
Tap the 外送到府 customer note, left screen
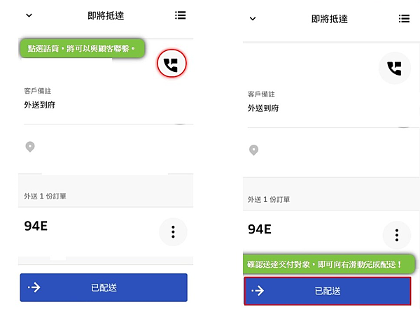40,105
